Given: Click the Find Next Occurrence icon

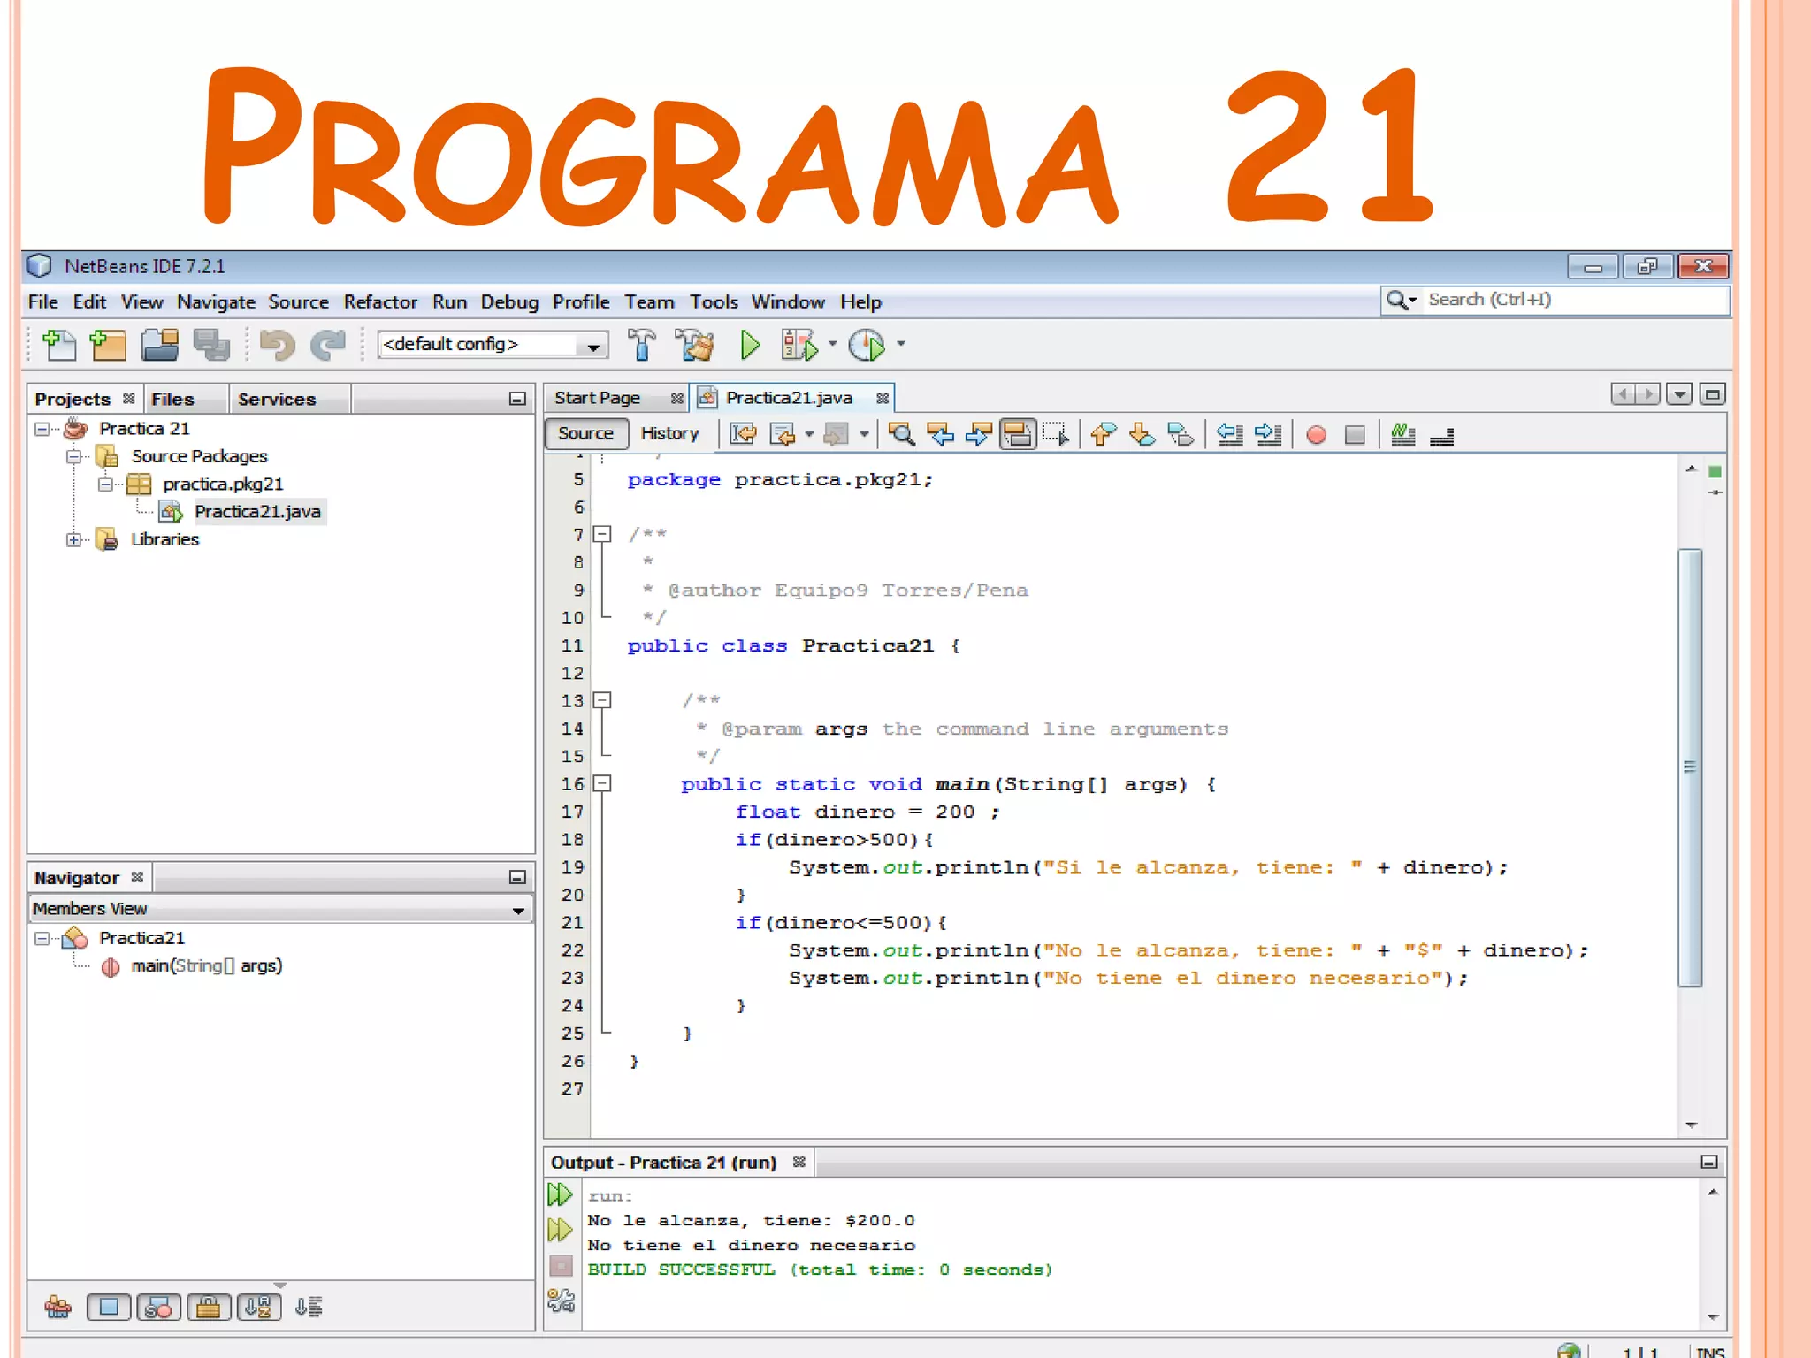Looking at the screenshot, I should click(x=979, y=434).
